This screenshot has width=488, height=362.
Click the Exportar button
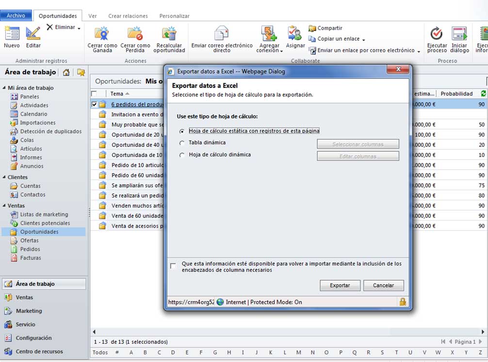coord(340,285)
